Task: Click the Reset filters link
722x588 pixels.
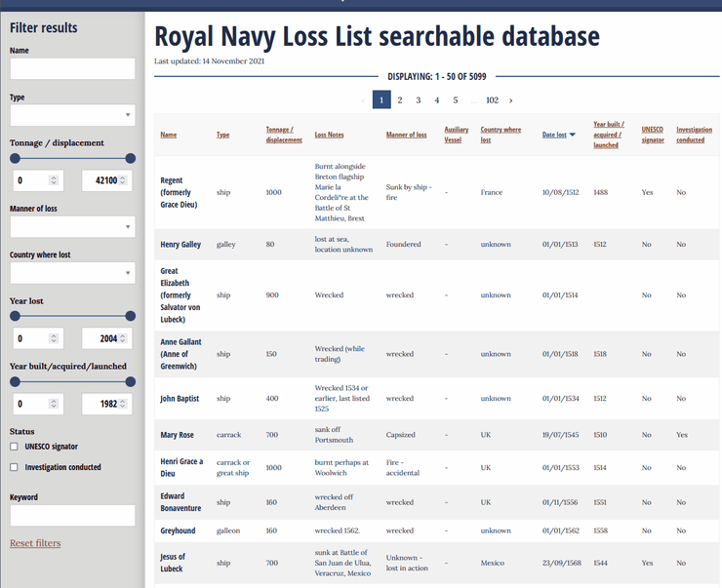Action: pyautogui.click(x=35, y=543)
